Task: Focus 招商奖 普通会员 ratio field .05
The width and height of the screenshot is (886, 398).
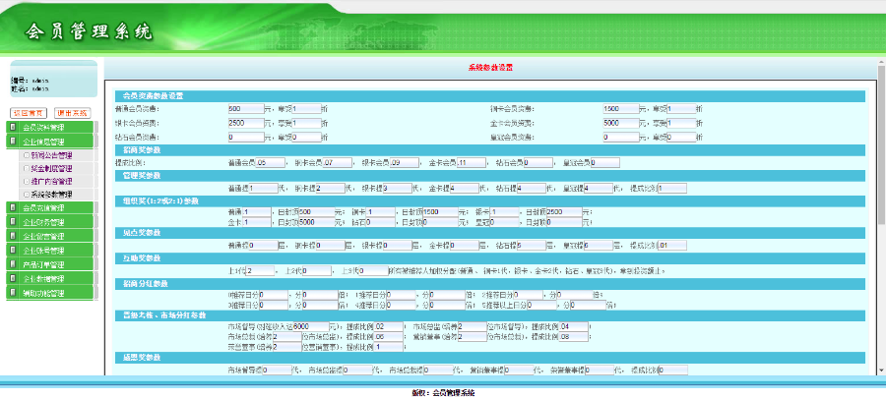Action: click(x=270, y=163)
